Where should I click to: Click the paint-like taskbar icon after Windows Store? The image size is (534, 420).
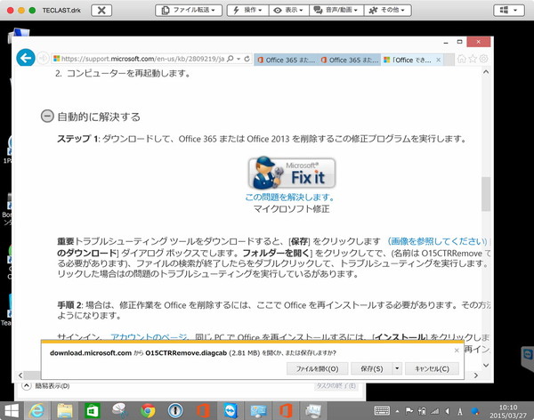point(120,411)
